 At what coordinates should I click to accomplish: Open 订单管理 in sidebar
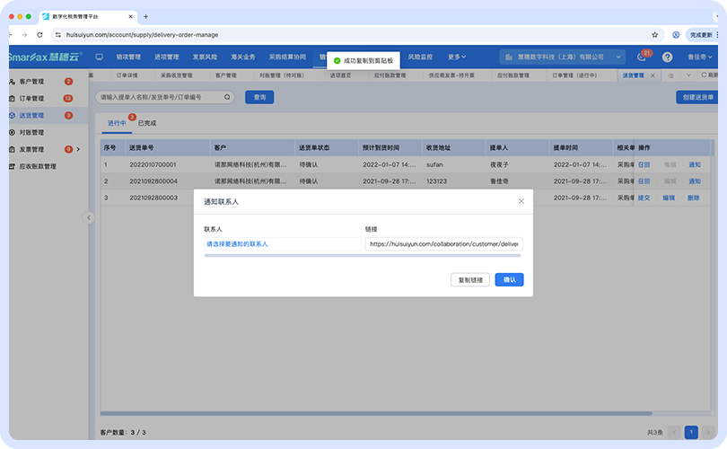pos(31,99)
